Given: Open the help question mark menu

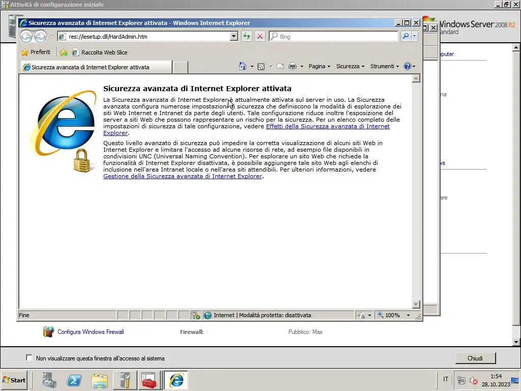Looking at the screenshot, I should click(409, 67).
